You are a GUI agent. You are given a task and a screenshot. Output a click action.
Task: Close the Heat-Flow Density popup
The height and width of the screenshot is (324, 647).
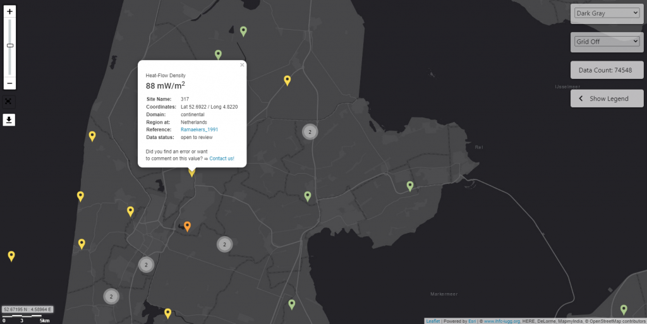coord(241,64)
